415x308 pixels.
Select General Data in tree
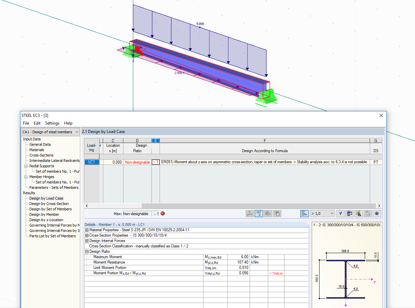(40, 144)
